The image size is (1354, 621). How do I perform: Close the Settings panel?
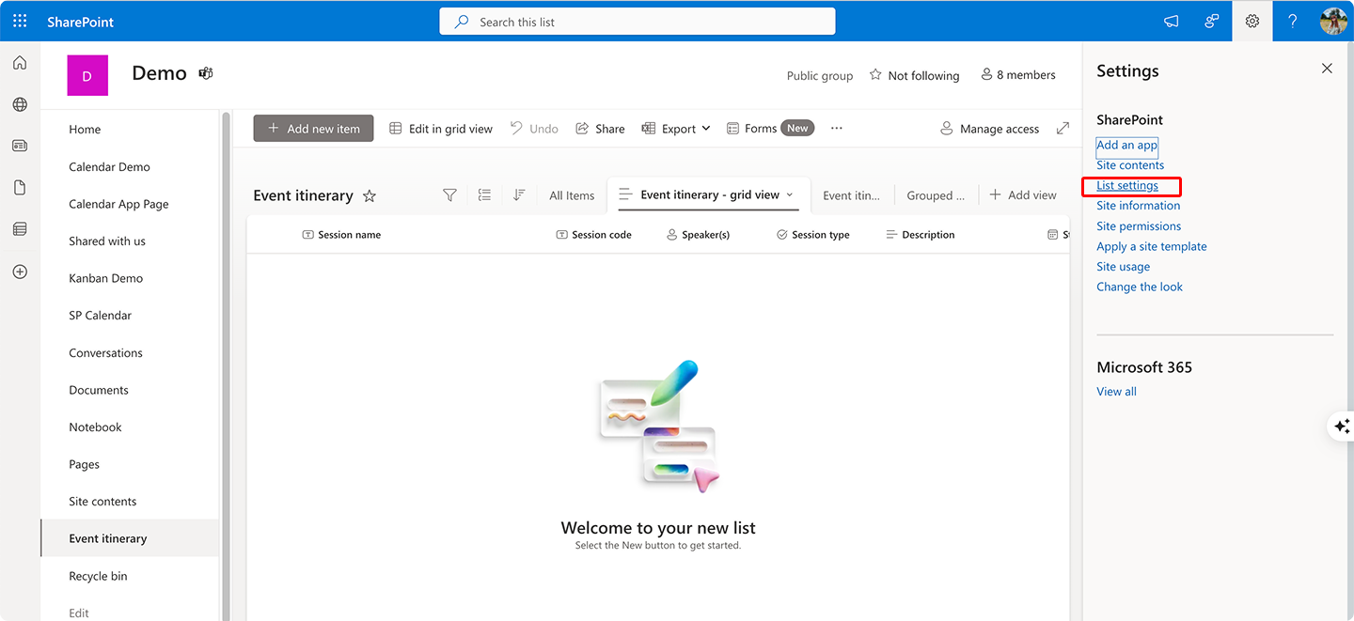tap(1327, 69)
